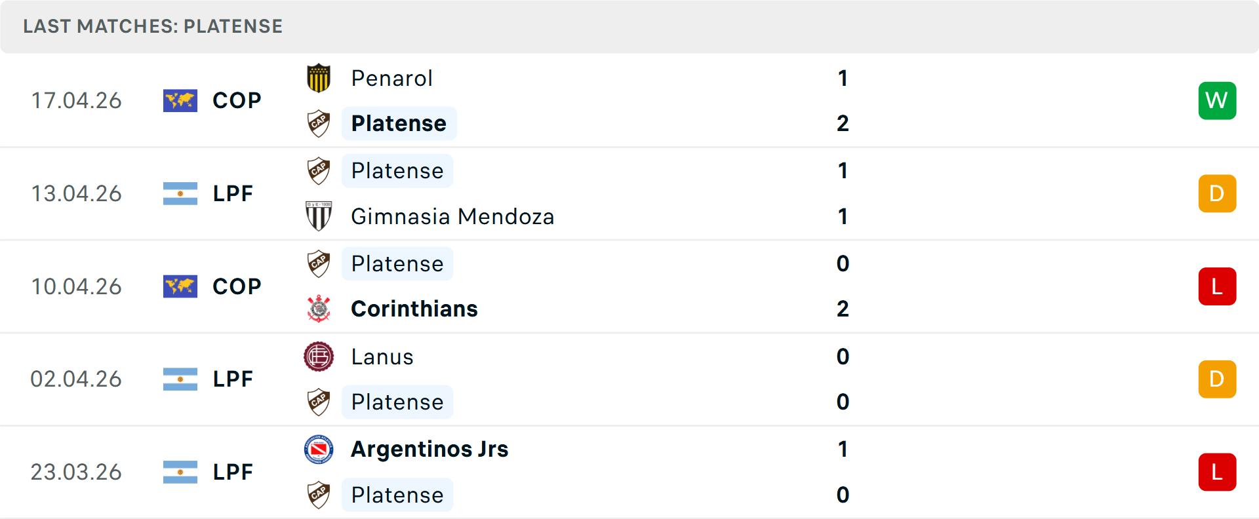Click Argentina flag beside 13.04.26 LPF
Viewport: 1259px width, 519px height.
(180, 194)
